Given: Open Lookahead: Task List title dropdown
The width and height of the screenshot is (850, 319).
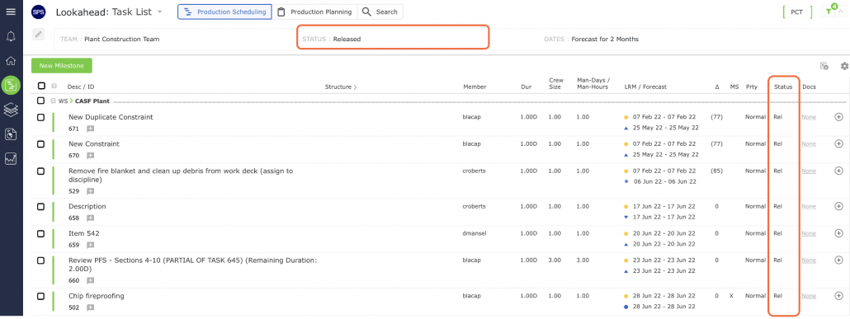Looking at the screenshot, I should click(x=159, y=12).
